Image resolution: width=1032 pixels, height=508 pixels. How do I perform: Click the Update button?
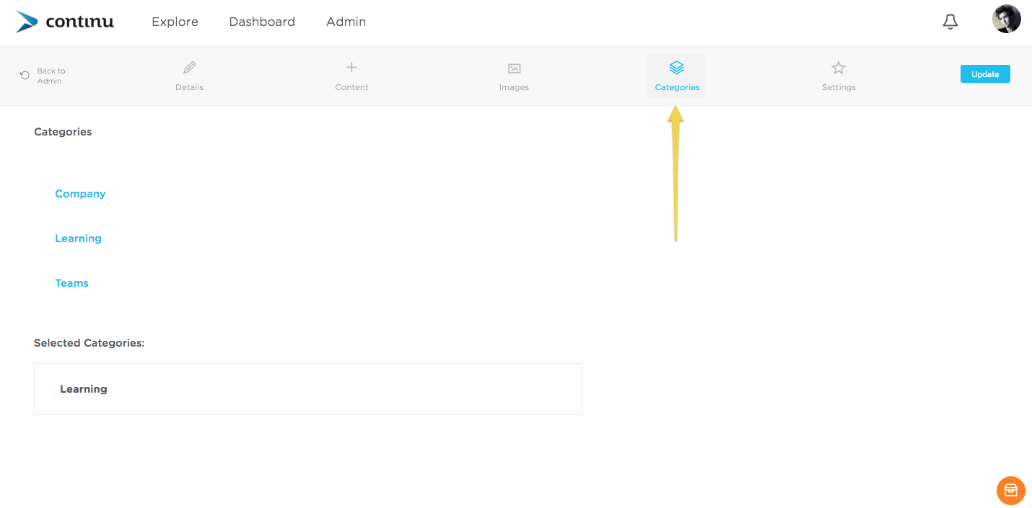[985, 74]
